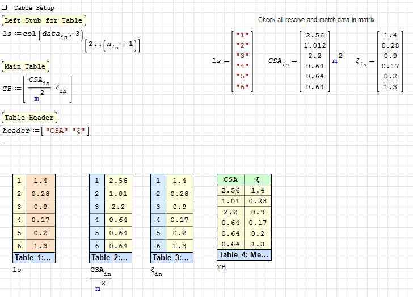Collapse the Table Setup area
The width and height of the screenshot is (413, 297).
click(x=5, y=8)
